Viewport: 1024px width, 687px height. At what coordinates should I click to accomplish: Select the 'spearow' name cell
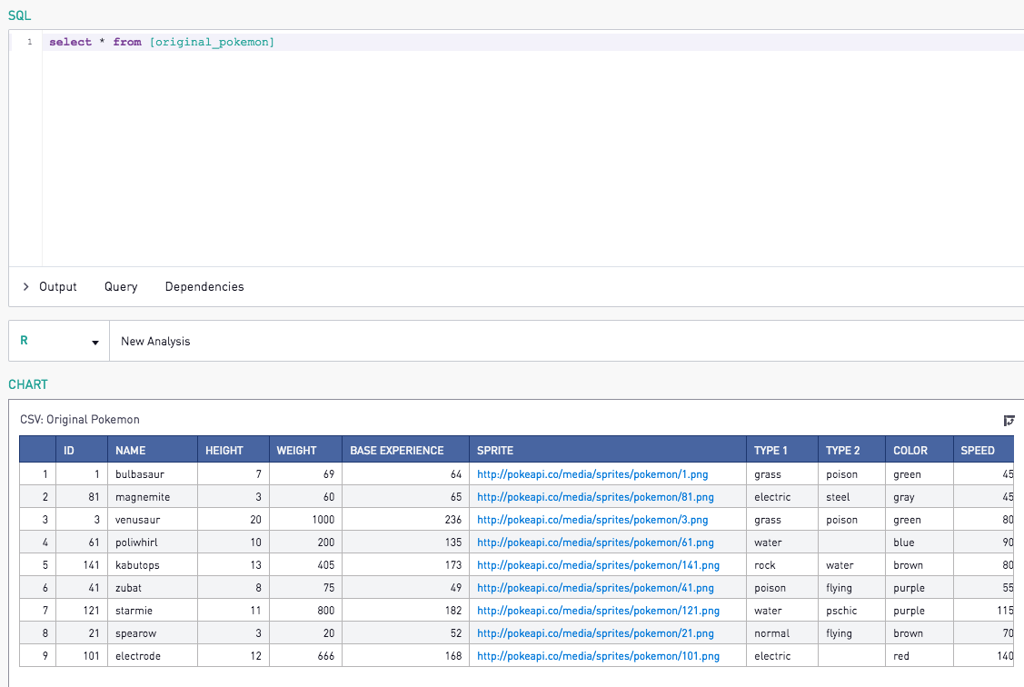click(x=153, y=633)
